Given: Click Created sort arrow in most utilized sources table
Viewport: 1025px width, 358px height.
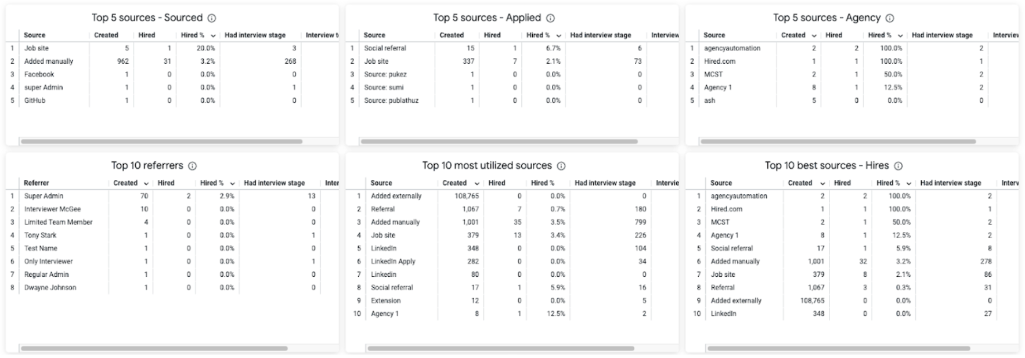Looking at the screenshot, I should 477,183.
